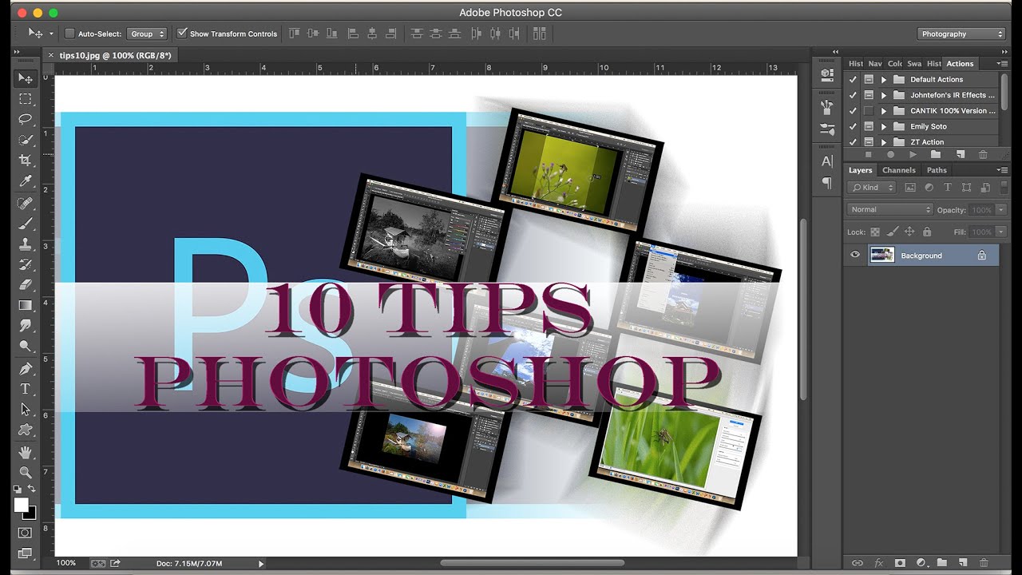Open Auto-Select Group dropdown
The image size is (1022, 575).
[x=147, y=34]
